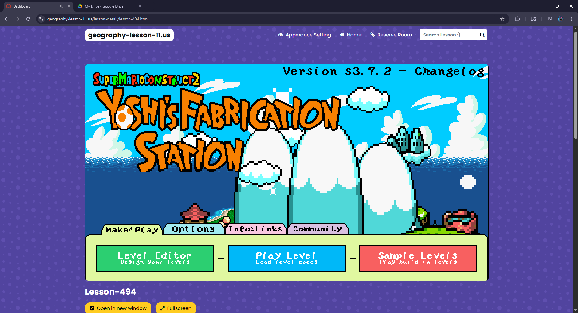
Task: Select the Community game tab
Action: [x=318, y=229]
